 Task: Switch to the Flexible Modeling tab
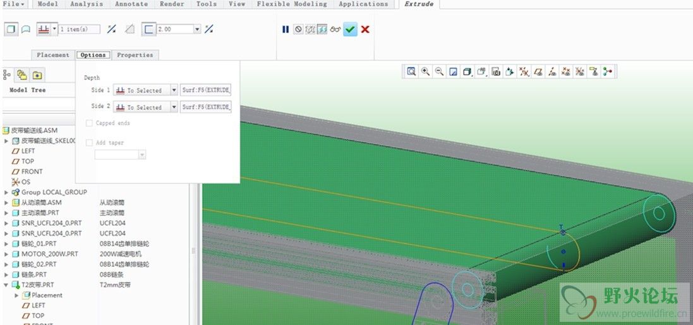click(292, 4)
